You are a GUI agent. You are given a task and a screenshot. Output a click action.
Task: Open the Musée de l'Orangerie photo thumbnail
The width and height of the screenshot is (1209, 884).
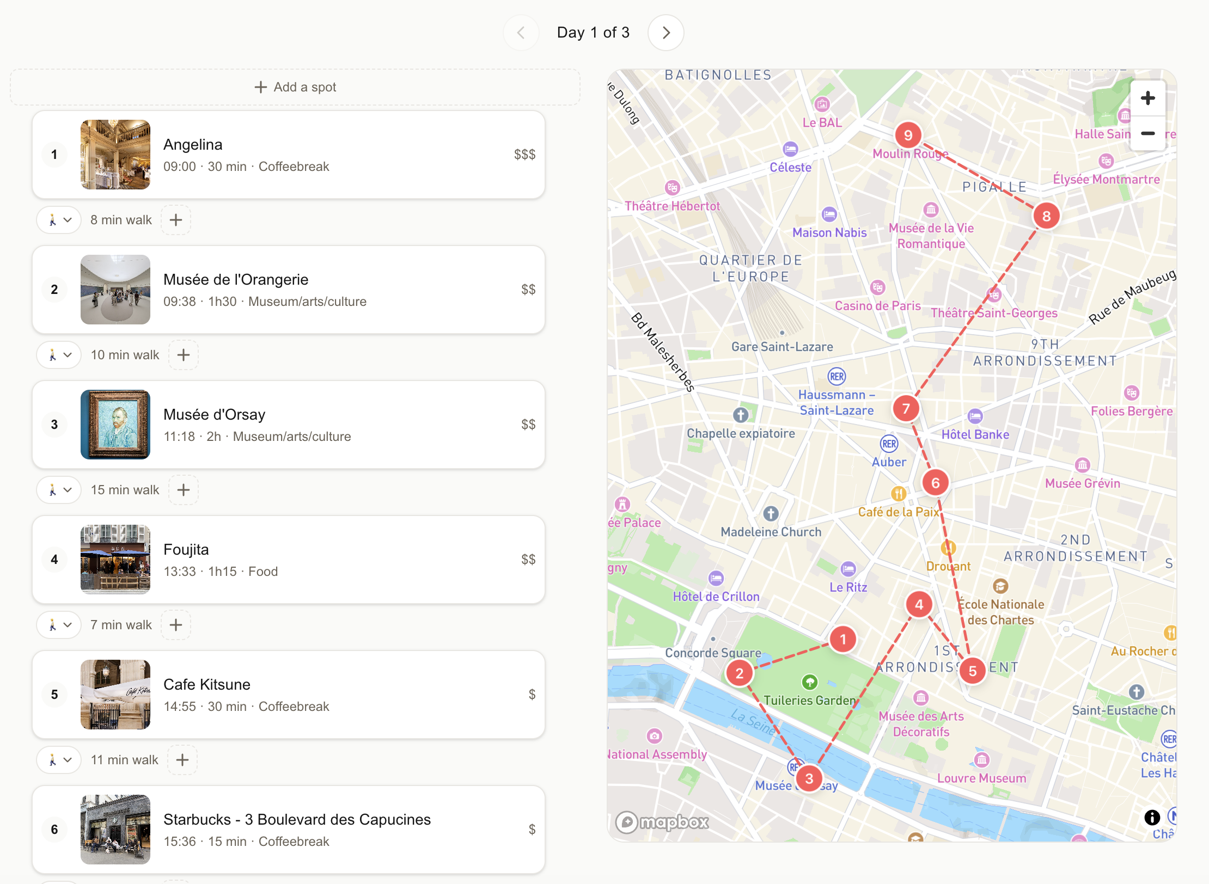115,290
